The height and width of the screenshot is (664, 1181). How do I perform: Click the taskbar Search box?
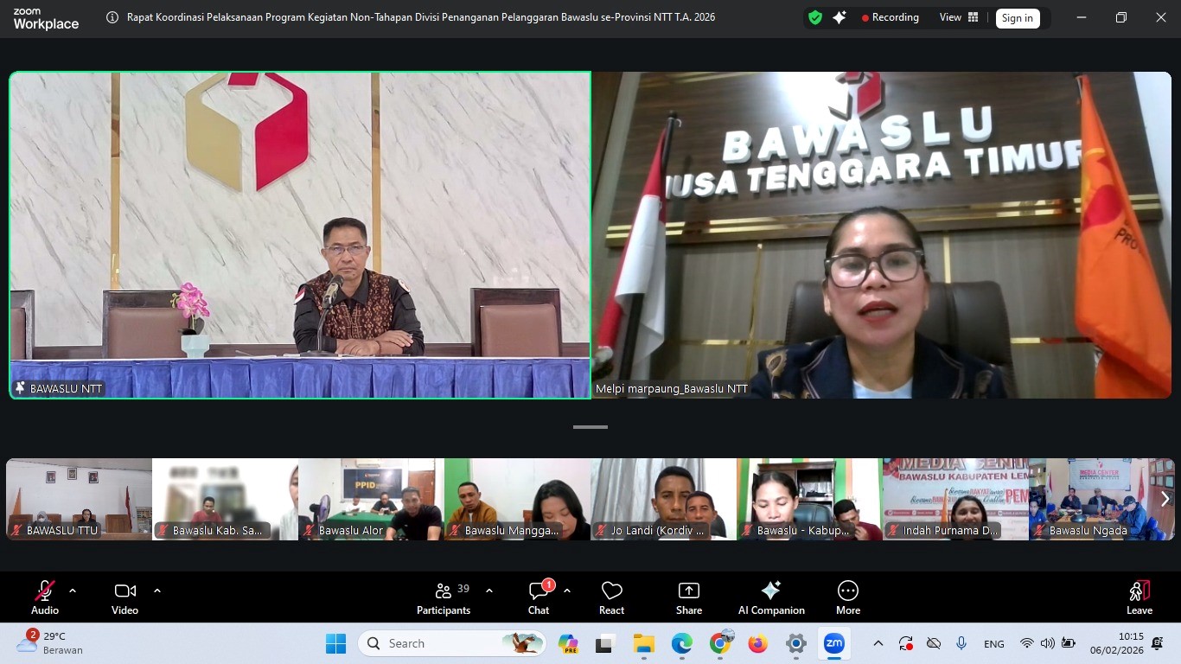pyautogui.click(x=452, y=643)
